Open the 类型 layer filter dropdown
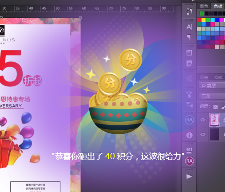Viewport: 225px width, 192px height. tap(212, 86)
